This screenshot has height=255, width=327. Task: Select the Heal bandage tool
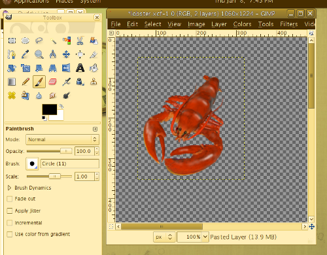click(12, 95)
